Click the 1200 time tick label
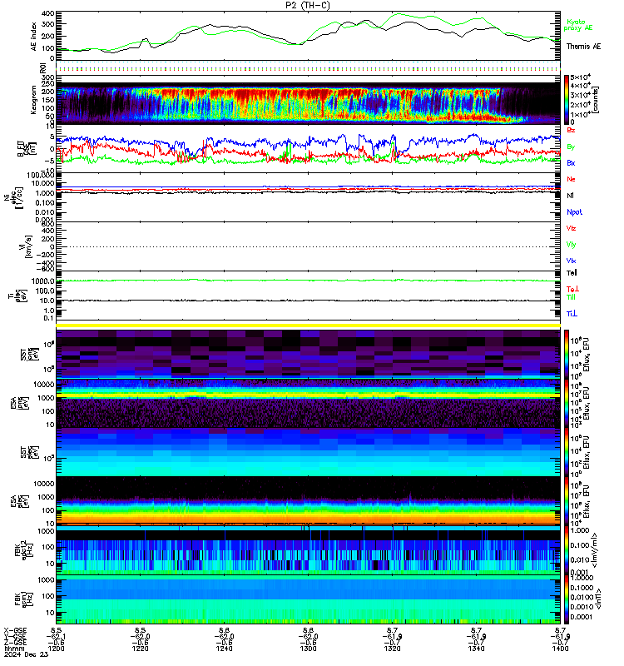Screen dimensions: 624x666 coord(56,649)
